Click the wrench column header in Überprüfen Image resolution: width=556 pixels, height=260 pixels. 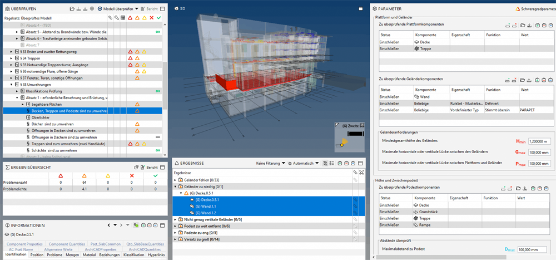pos(117,18)
